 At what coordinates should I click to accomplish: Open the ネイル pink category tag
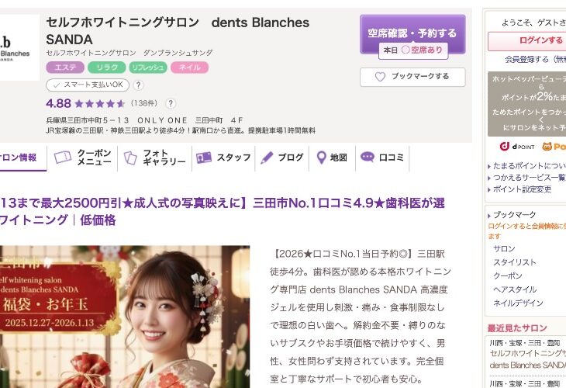pos(189,68)
